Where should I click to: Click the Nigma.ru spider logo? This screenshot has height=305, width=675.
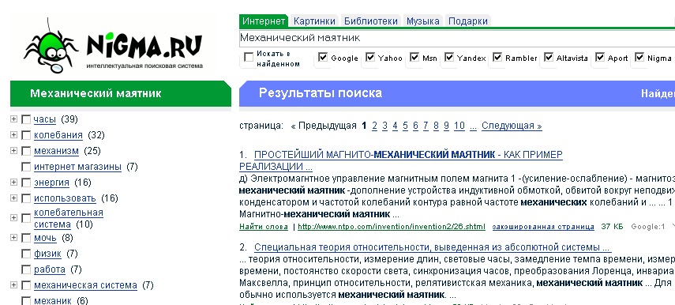[113, 45]
